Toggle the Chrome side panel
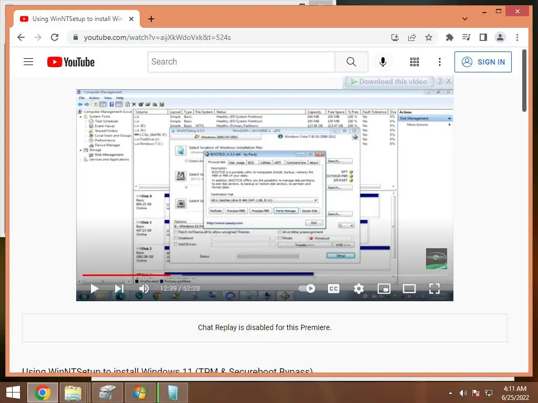The width and height of the screenshot is (538, 403). pyautogui.click(x=483, y=37)
